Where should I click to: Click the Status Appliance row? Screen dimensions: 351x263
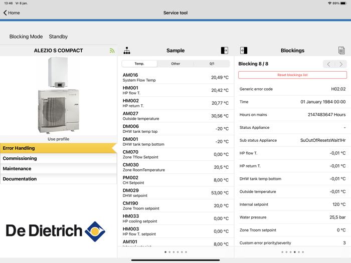[x=292, y=127]
